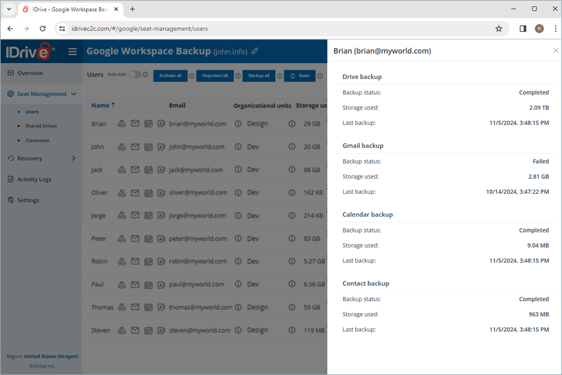The width and height of the screenshot is (562, 375).
Task: Open the hamburger menu beside the IDrive logo
Action: [x=72, y=52]
